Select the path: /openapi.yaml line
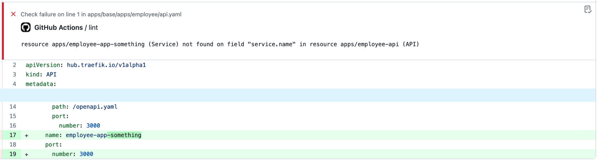 (x=85, y=107)
